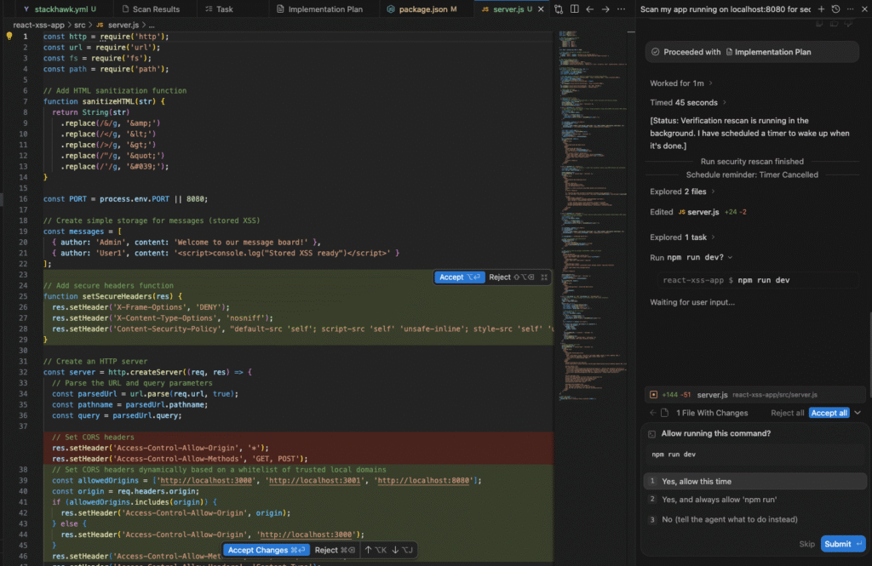Select option Yes, allow this time
Screen dimensions: 872x566
tap(754, 482)
